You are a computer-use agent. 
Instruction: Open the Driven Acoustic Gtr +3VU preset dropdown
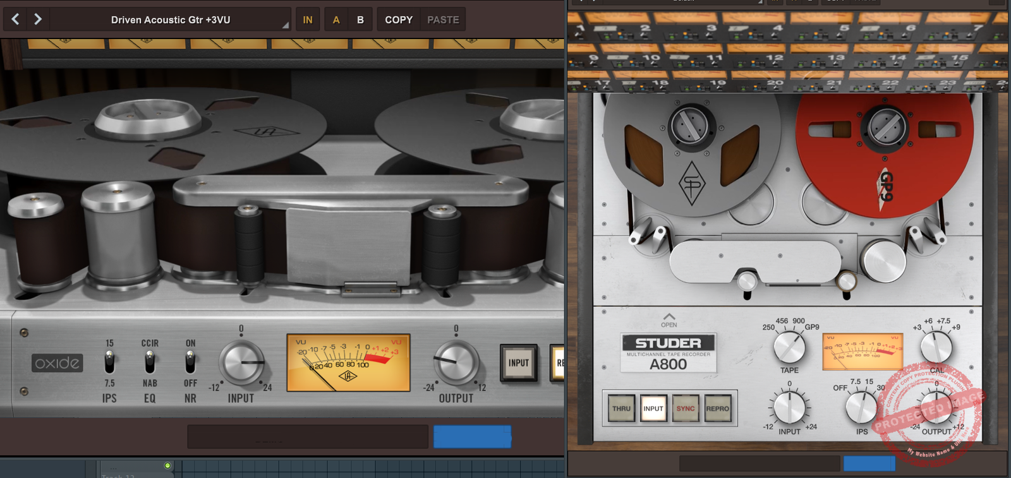[x=171, y=20]
